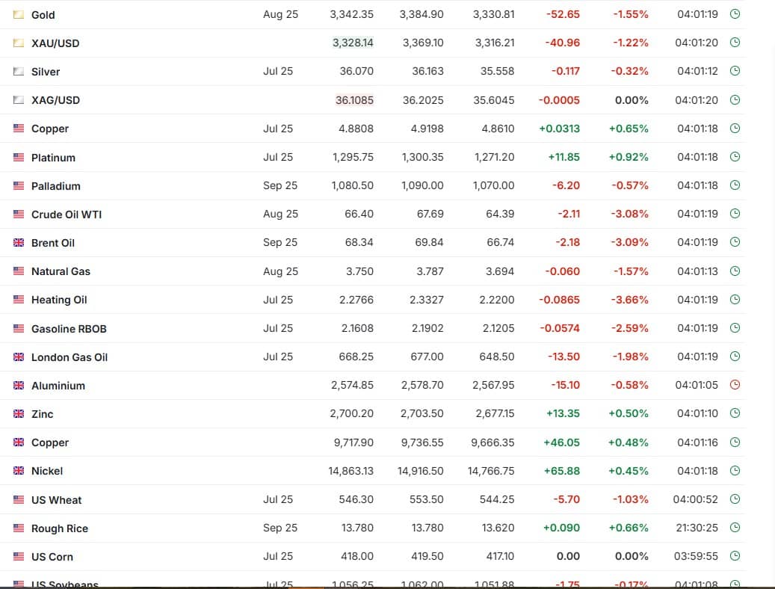Click the US flag next to Heating Oil
The image size is (775, 589).
pos(19,300)
